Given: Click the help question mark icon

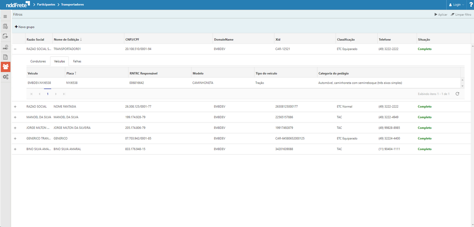Looking at the screenshot, I should [471, 5].
